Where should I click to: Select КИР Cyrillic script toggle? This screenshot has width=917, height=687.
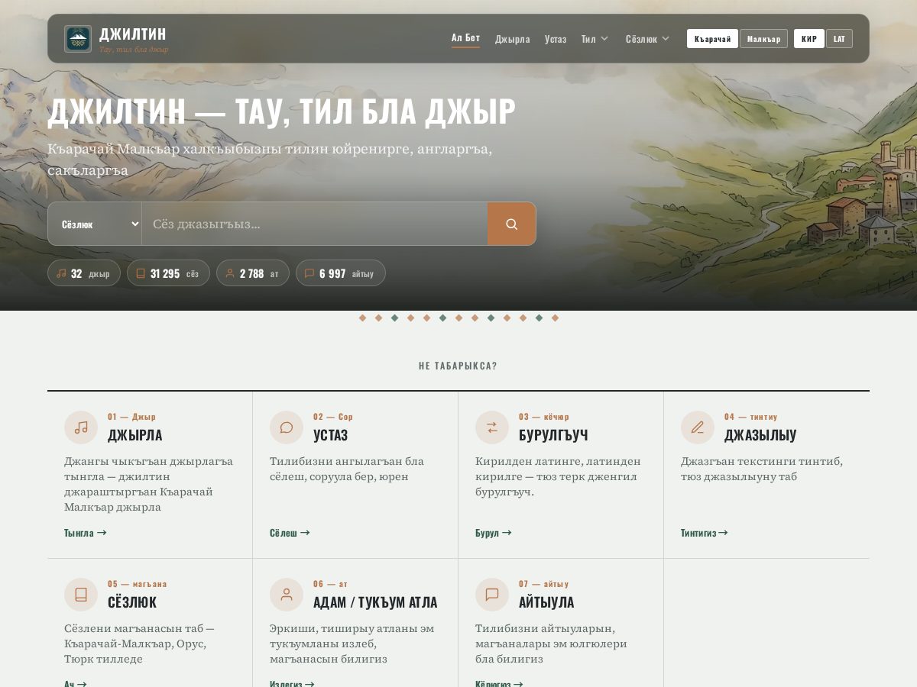[809, 39]
